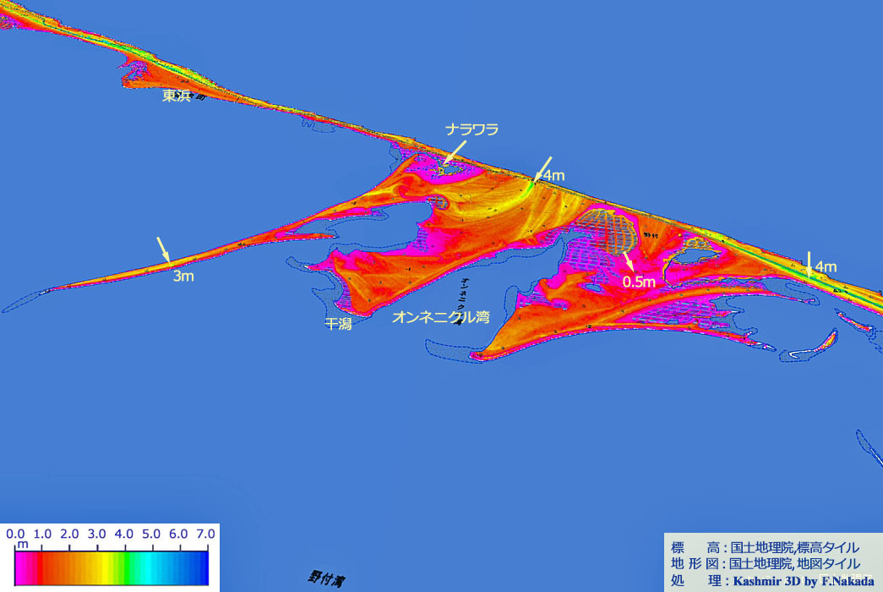Image resolution: width=883 pixels, height=592 pixels.
Task: Click the arrow above the 0.5m label
Action: [x=629, y=263]
